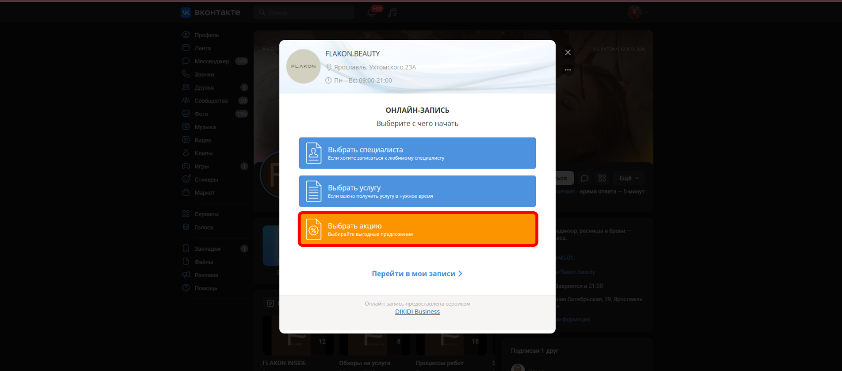This screenshot has height=371, width=842.
Task: Click the VK notifications bell icon
Action: 371,12
